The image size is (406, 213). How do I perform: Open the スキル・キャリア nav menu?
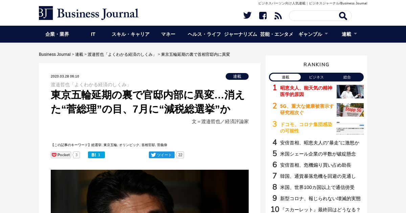point(131,34)
